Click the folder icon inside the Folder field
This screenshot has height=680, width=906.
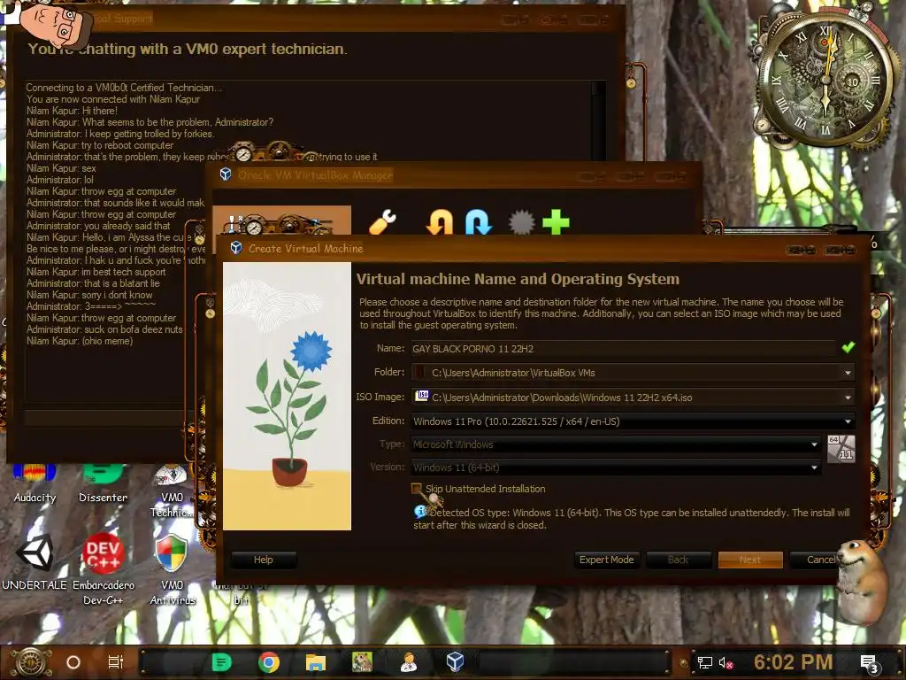point(421,373)
